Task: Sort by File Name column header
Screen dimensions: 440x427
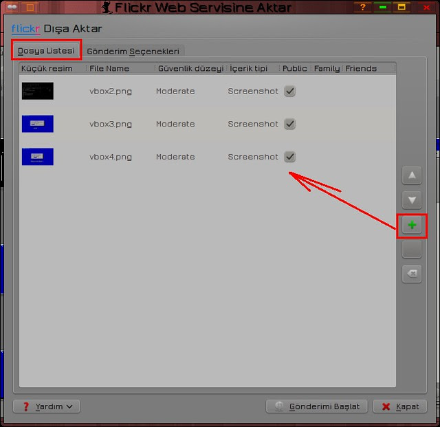Action: [x=120, y=69]
